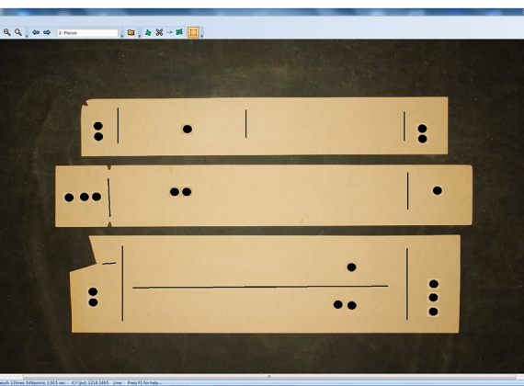Click the result lines and points status text

point(33,382)
